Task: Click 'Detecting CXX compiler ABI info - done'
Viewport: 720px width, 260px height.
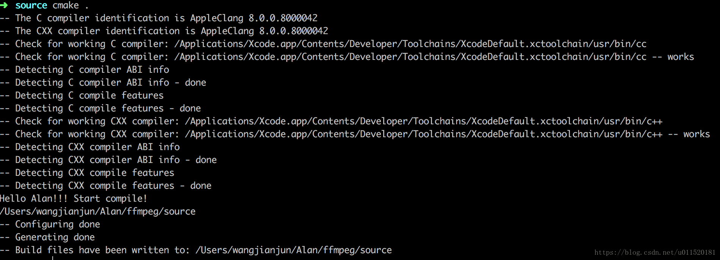Action: pos(108,160)
